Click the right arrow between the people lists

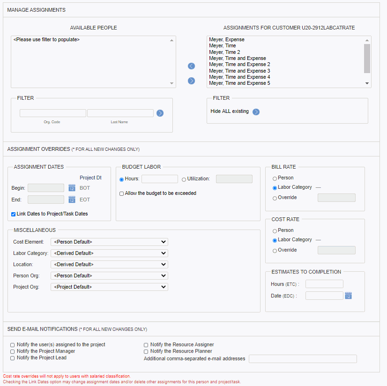[x=191, y=81]
